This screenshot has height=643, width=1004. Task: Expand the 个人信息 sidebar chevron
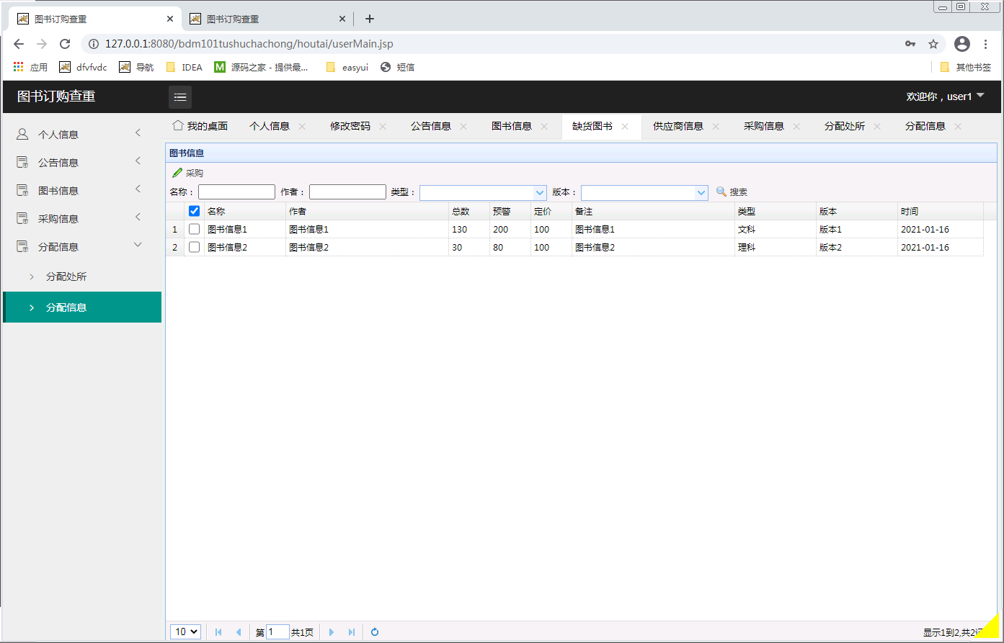click(x=138, y=132)
